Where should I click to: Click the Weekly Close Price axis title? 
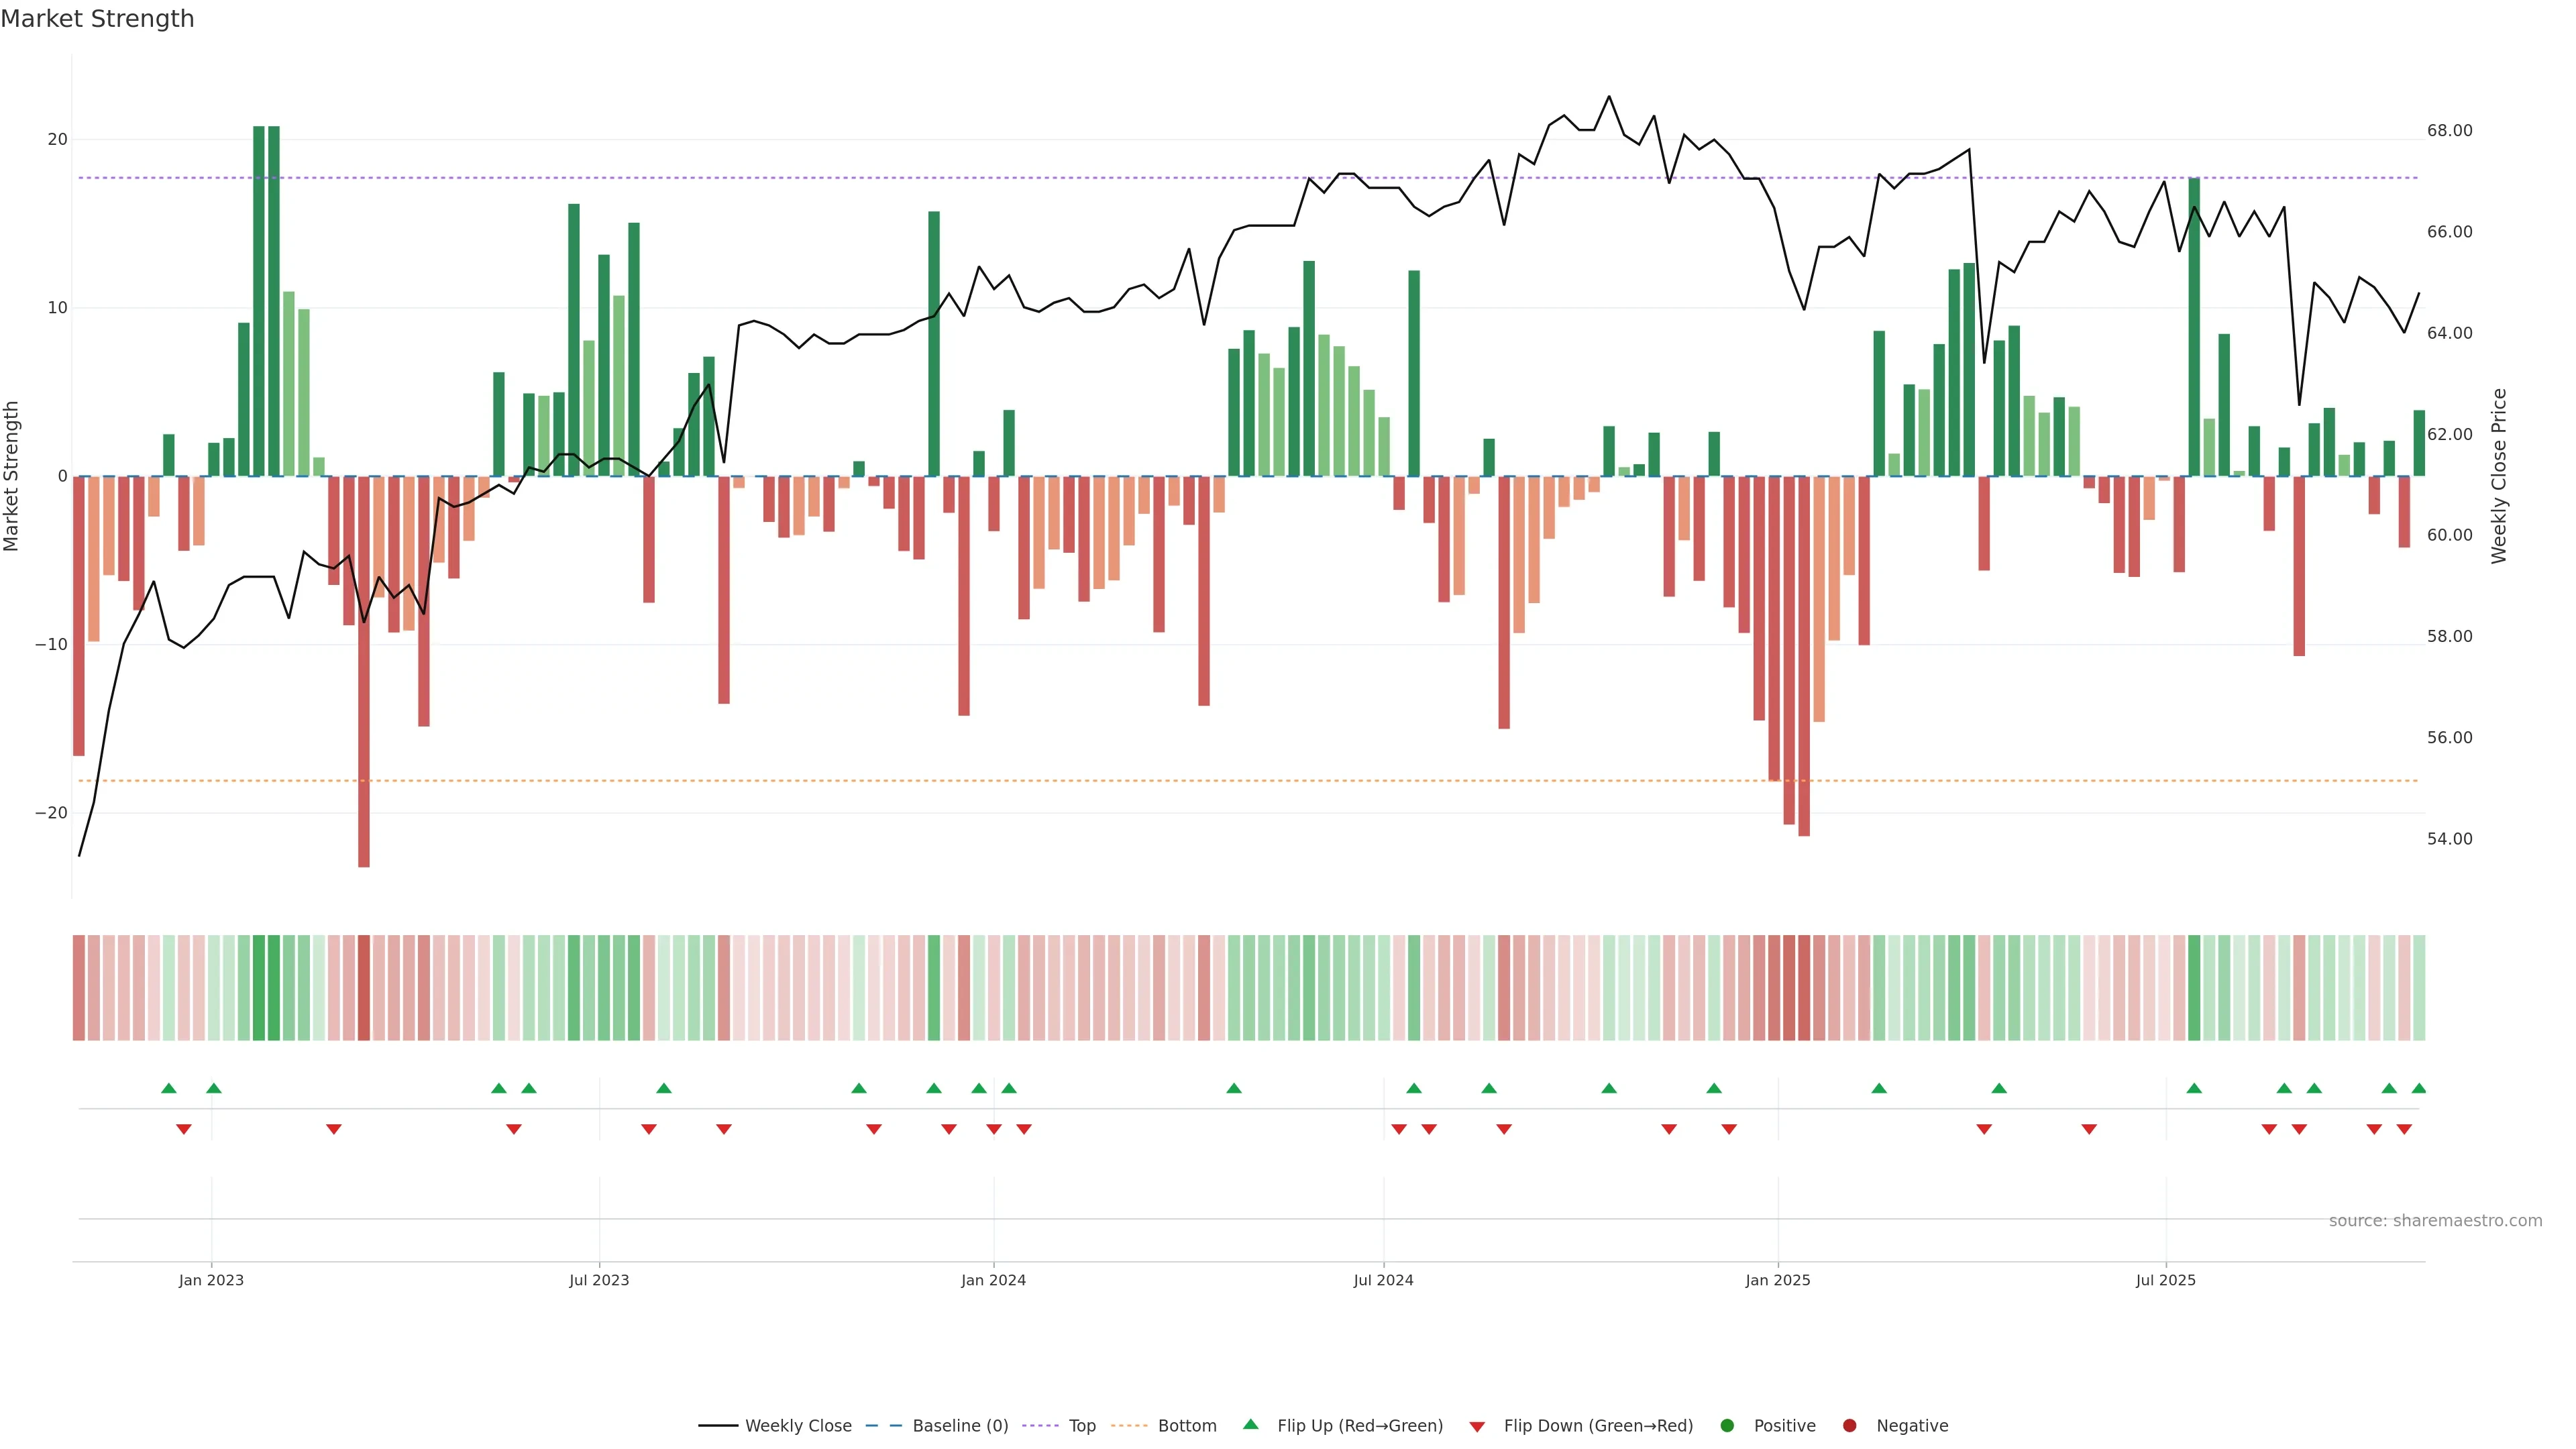pyautogui.click(x=2499, y=476)
